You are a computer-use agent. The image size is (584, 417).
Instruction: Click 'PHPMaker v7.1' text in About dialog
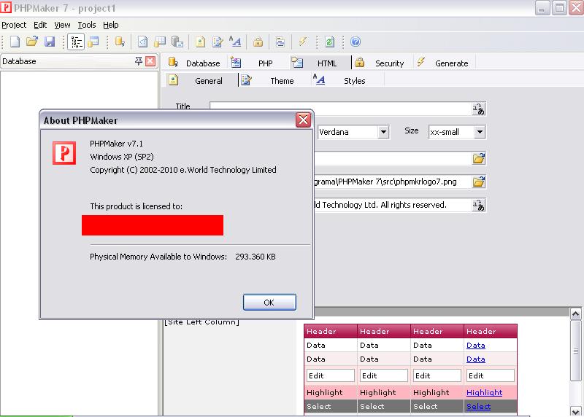(116, 144)
